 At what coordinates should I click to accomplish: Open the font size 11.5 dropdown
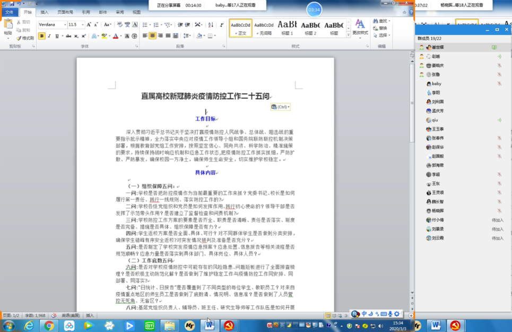pyautogui.click(x=82, y=25)
